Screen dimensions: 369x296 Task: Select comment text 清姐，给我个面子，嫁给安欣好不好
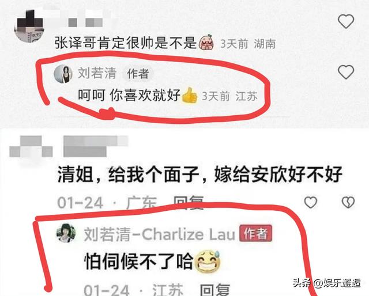coord(200,174)
